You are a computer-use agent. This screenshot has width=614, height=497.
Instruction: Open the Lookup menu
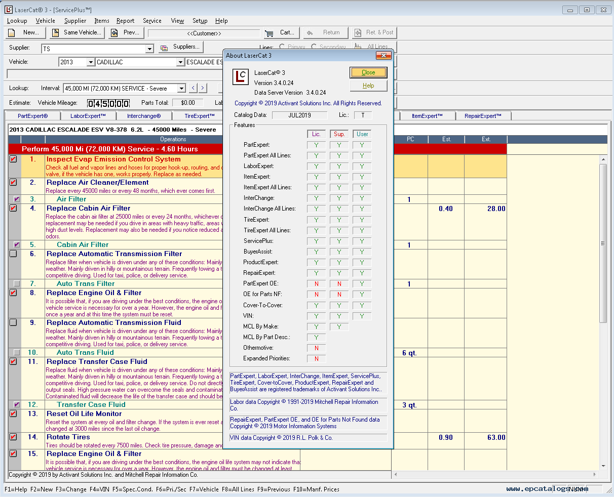coord(17,21)
